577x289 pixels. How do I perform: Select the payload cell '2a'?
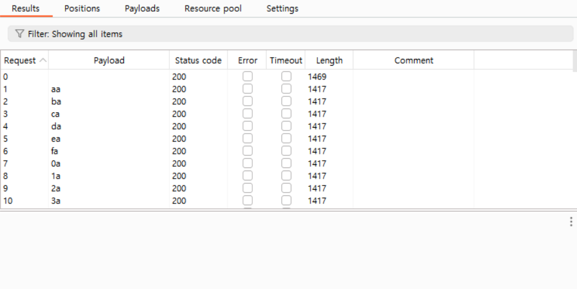[56, 188]
